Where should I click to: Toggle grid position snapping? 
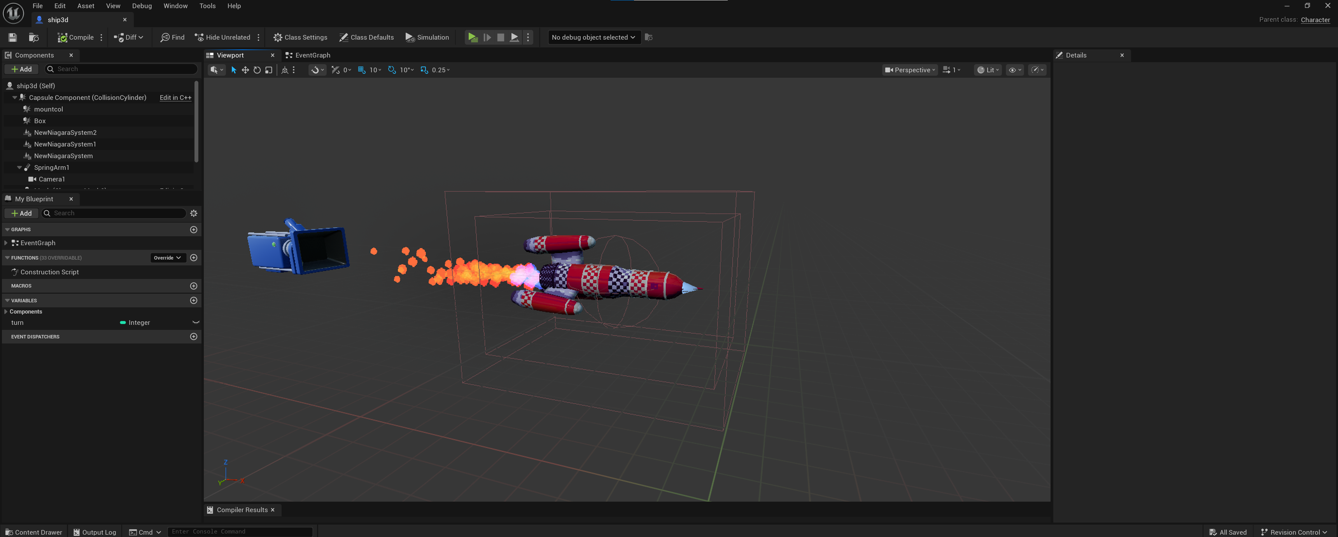(361, 70)
